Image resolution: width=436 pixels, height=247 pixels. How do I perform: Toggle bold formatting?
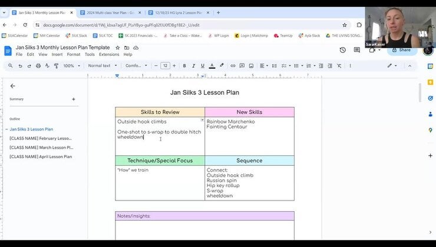click(x=184, y=66)
